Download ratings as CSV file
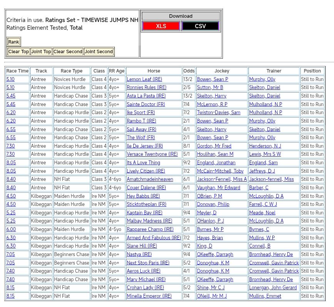The width and height of the screenshot is (334, 307). coord(200,26)
